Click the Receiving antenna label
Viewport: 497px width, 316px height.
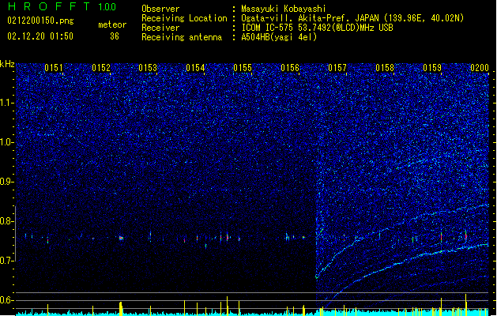click(x=182, y=37)
